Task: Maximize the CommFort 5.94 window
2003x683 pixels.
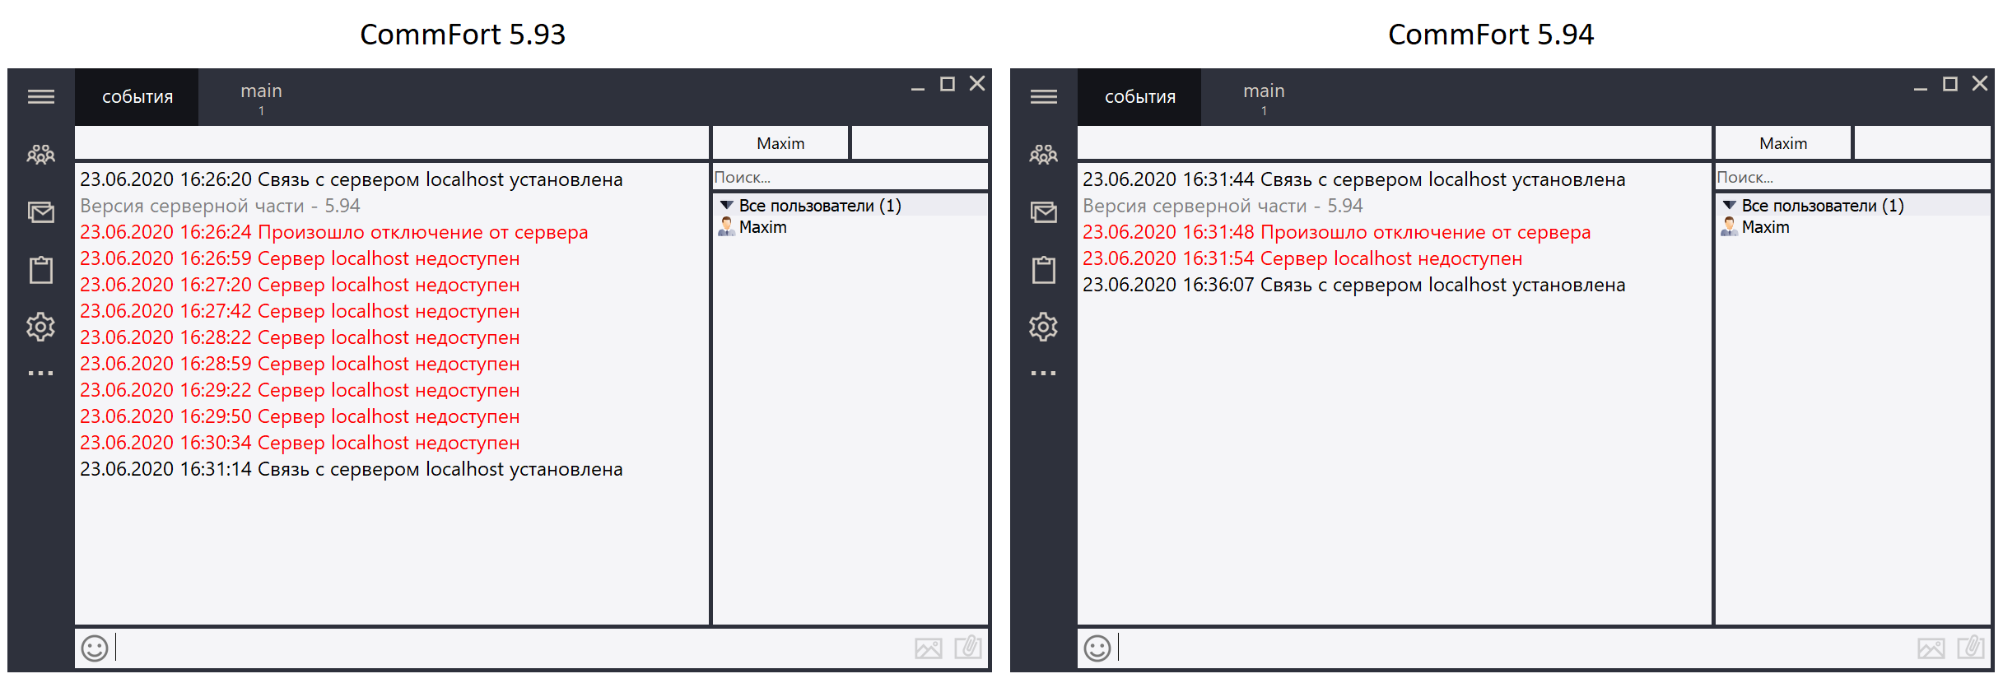Action: 1950,84
